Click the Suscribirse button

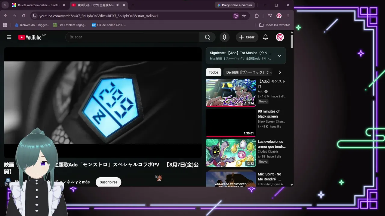click(109, 182)
